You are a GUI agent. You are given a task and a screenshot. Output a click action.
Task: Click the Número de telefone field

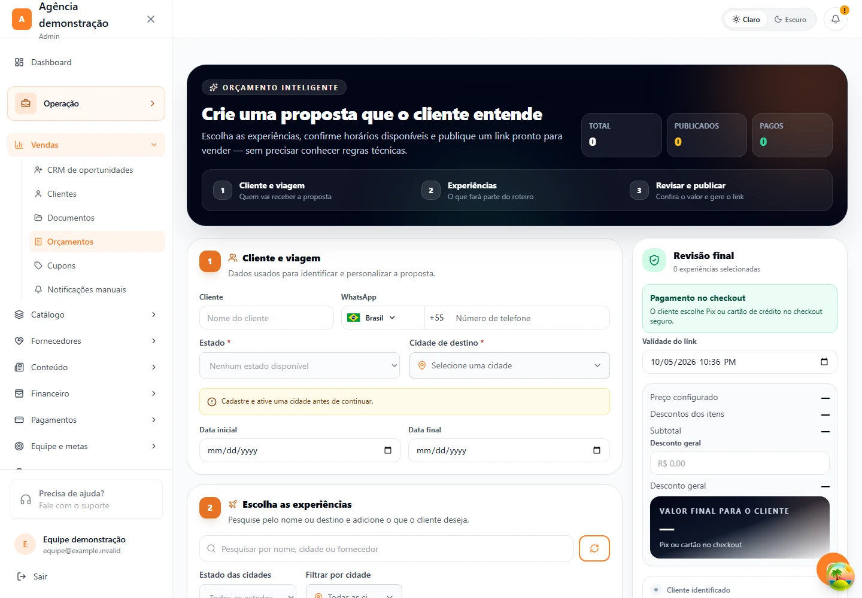529,318
